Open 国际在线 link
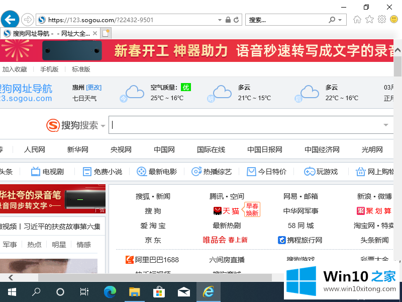 (x=211, y=149)
